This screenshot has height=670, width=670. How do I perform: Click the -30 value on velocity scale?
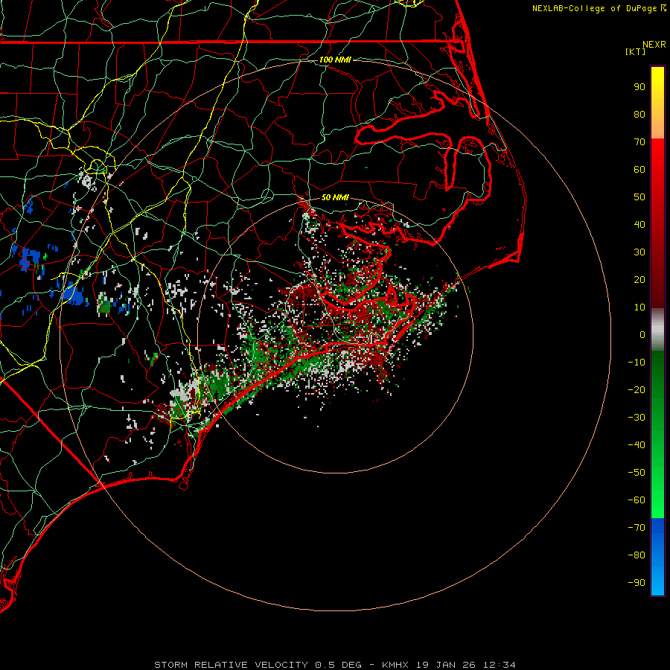click(x=636, y=418)
